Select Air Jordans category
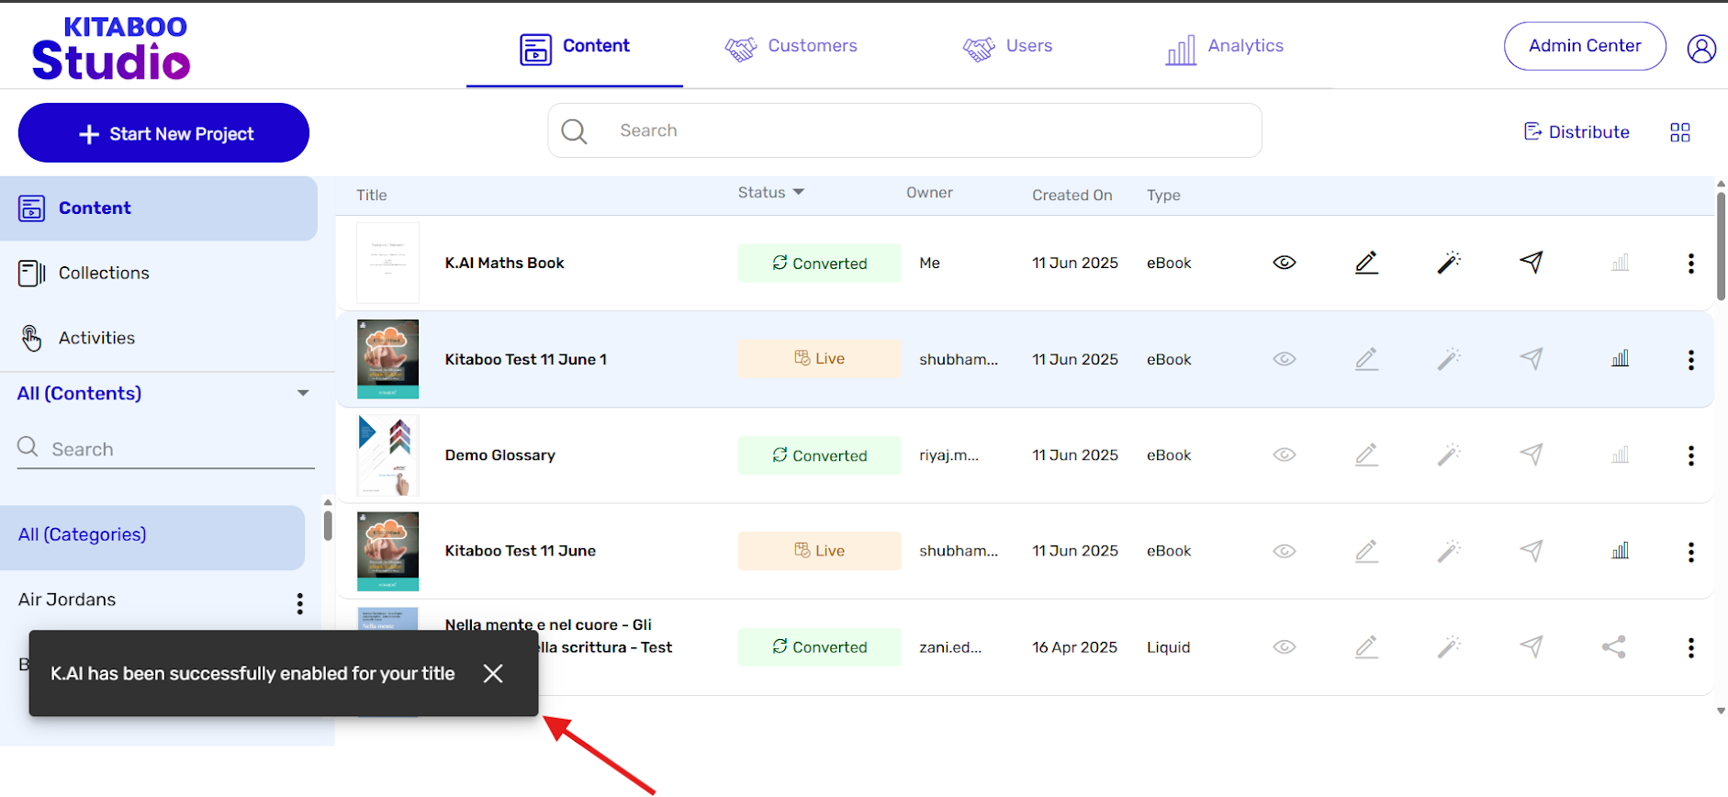The width and height of the screenshot is (1728, 797). [67, 600]
